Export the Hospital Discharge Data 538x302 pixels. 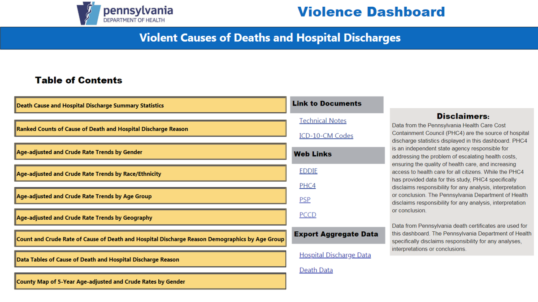point(335,255)
